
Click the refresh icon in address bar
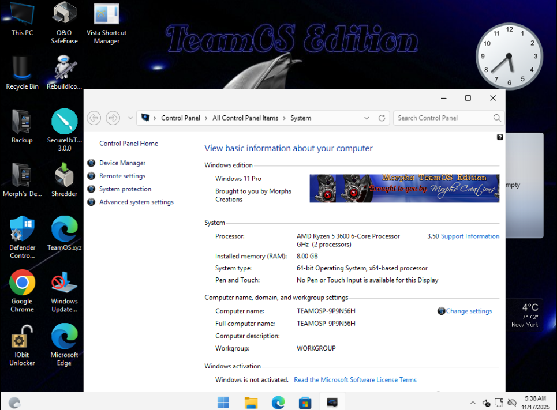382,118
